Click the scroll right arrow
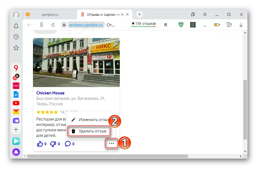This screenshot has width=257, height=170. point(240,156)
